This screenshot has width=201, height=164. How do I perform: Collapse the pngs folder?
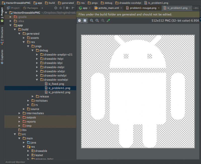tap(28, 46)
